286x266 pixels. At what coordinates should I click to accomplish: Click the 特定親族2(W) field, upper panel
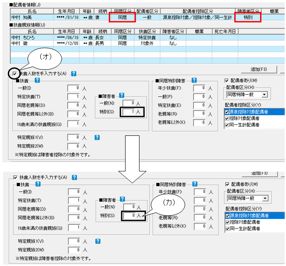coord(73,146)
